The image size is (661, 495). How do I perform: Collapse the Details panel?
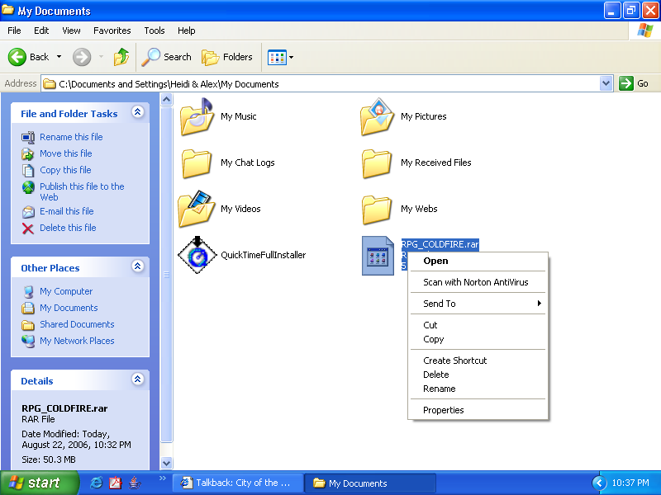pyautogui.click(x=138, y=380)
